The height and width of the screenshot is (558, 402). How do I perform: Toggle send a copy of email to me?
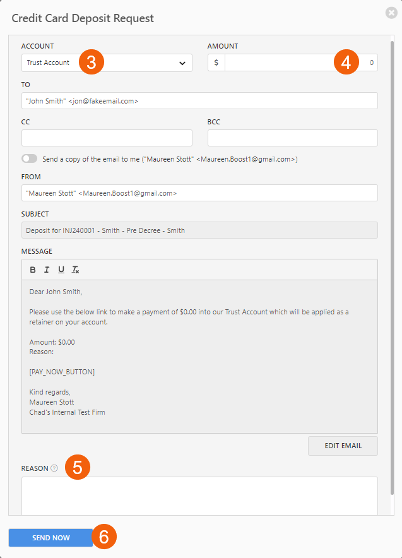pyautogui.click(x=29, y=159)
